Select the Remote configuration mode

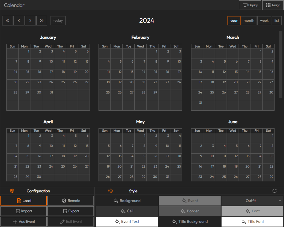71,200
